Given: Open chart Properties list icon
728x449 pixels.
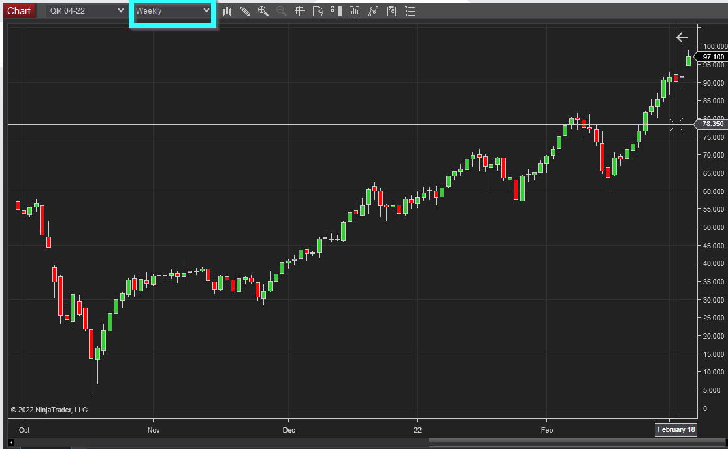Looking at the screenshot, I should 410,11.
